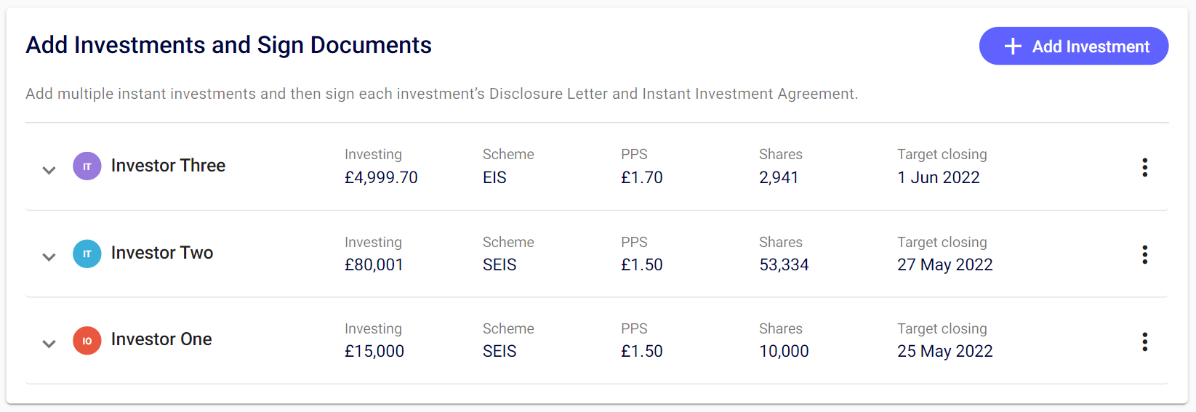This screenshot has height=412, width=1196.
Task: Click the £80,001 investing amount
Action: coord(374,264)
